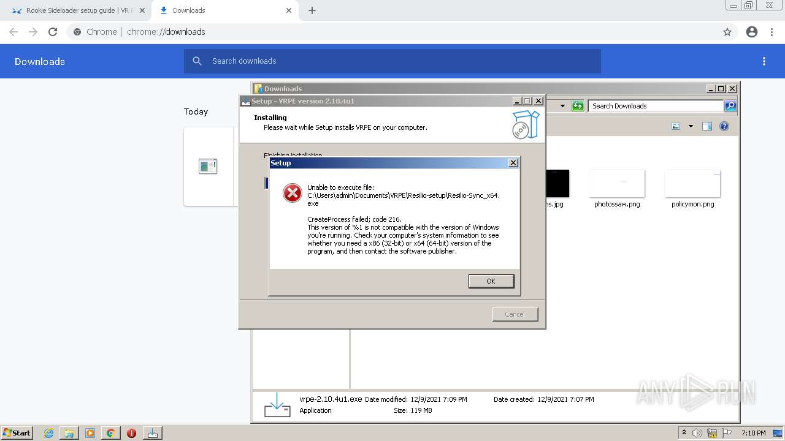Image resolution: width=785 pixels, height=441 pixels.
Task: Select the black .jpg image thumbnail
Action: [x=557, y=183]
